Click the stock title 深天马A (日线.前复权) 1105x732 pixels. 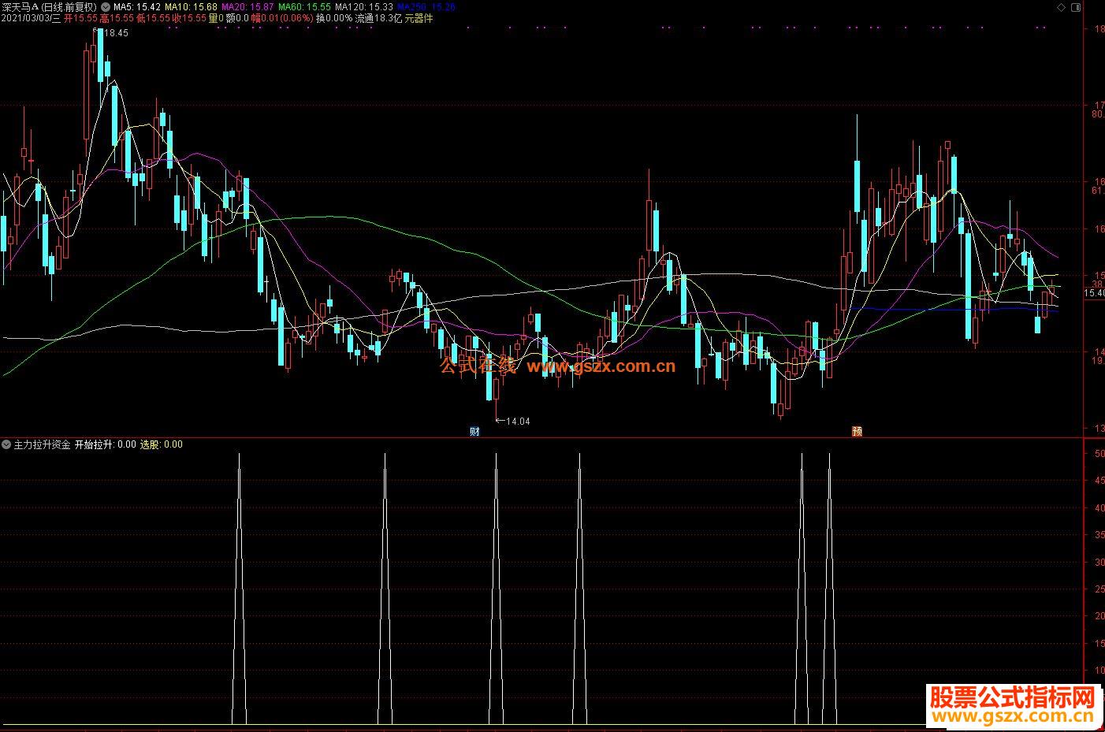click(50, 7)
